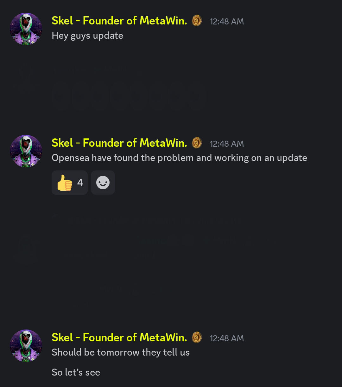Toggle the thumbs-up emoji reaction
342x387 pixels.
pos(70,183)
